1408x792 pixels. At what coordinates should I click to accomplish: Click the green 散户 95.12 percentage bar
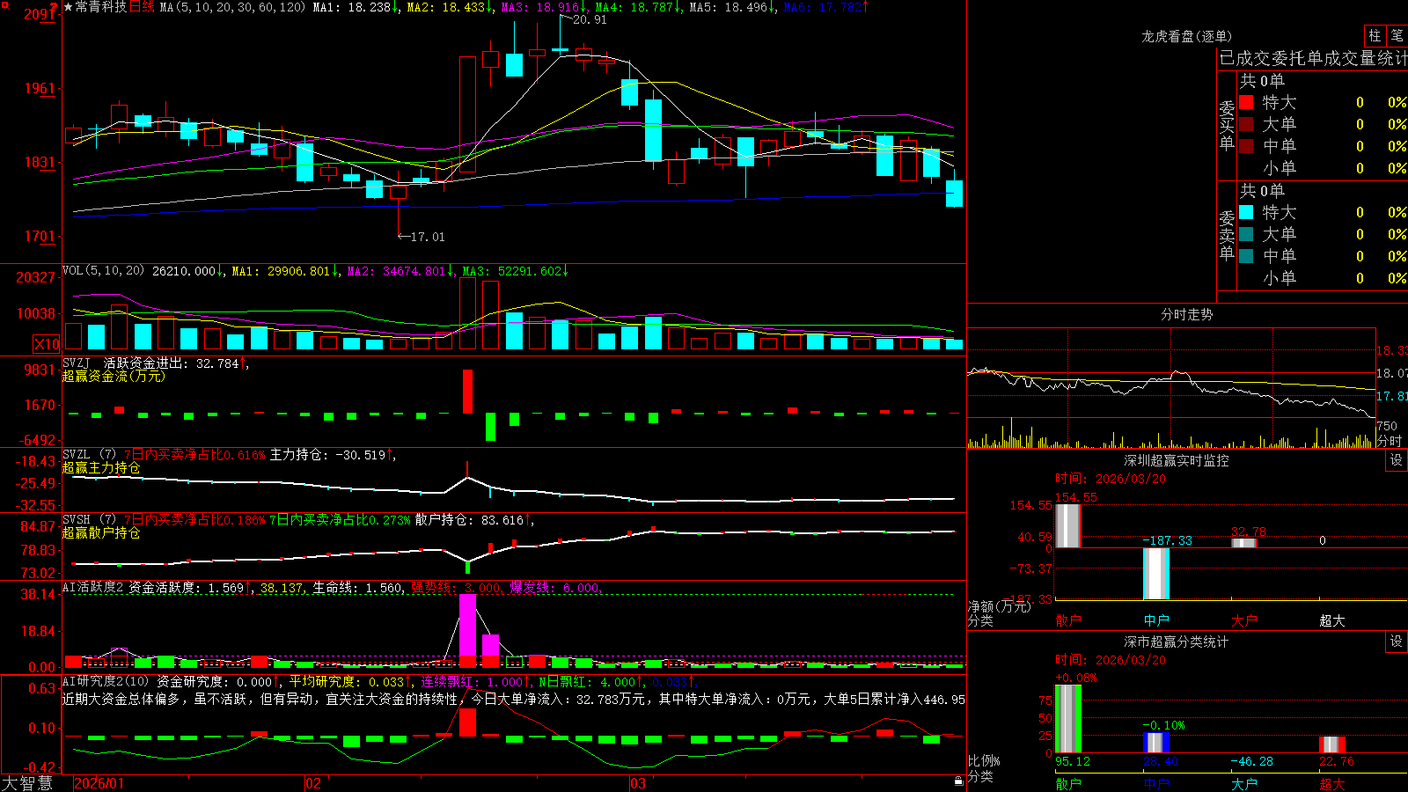tap(1067, 718)
